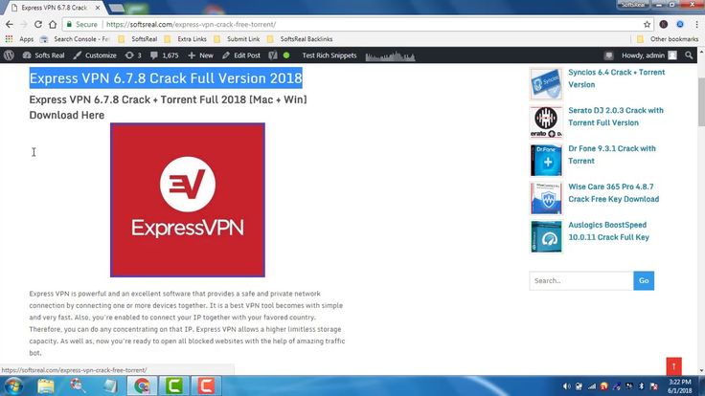Open Dr Fone 9.3.1 Crack link
Image resolution: width=705 pixels, height=396 pixels.
pyautogui.click(x=611, y=154)
